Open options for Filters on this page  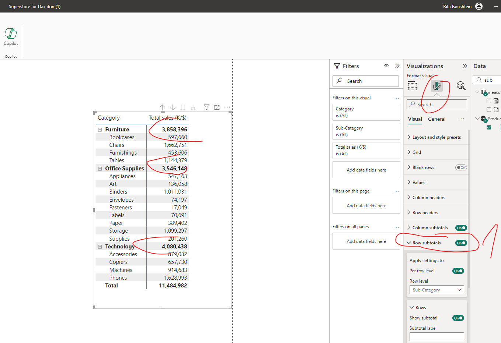(397, 191)
